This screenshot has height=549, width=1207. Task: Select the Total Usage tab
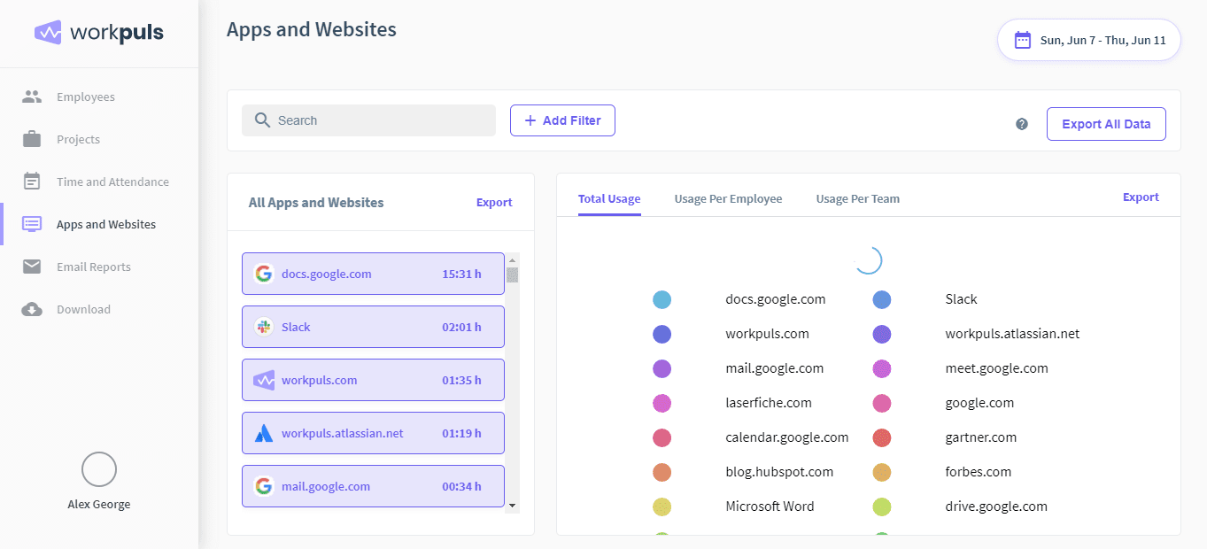point(609,198)
